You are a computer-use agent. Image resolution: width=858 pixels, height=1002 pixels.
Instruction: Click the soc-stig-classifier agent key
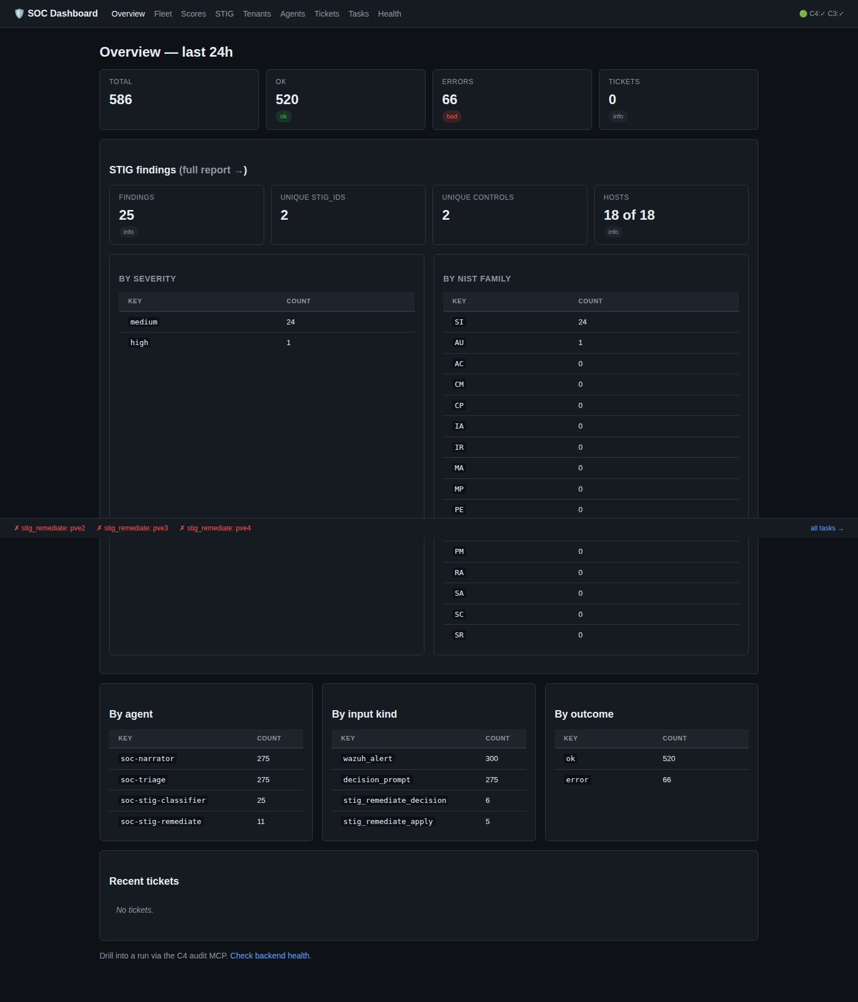163,801
